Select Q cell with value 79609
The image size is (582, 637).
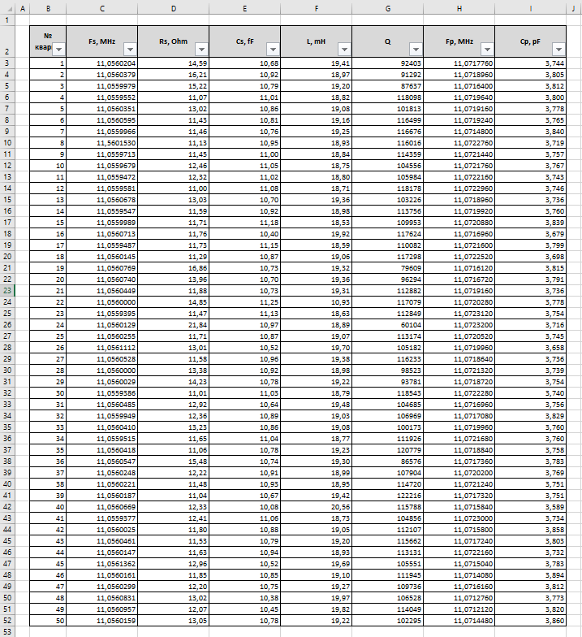[x=388, y=268]
